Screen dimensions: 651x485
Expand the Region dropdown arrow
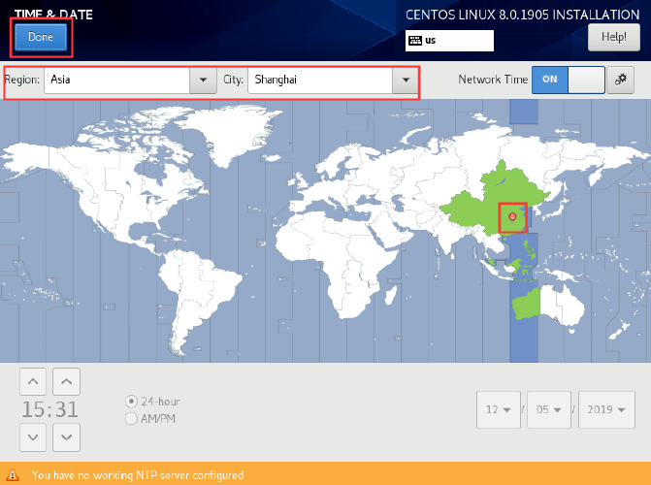coord(203,80)
